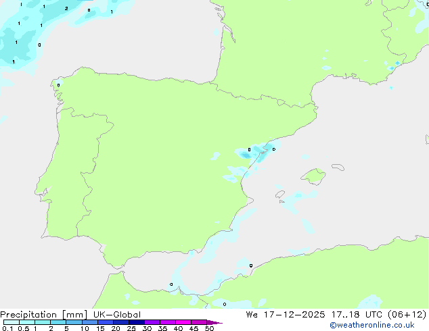This screenshot has height=331, width=429.
Task: Click the '0.1' legend value
Action: pyautogui.click(x=7, y=328)
